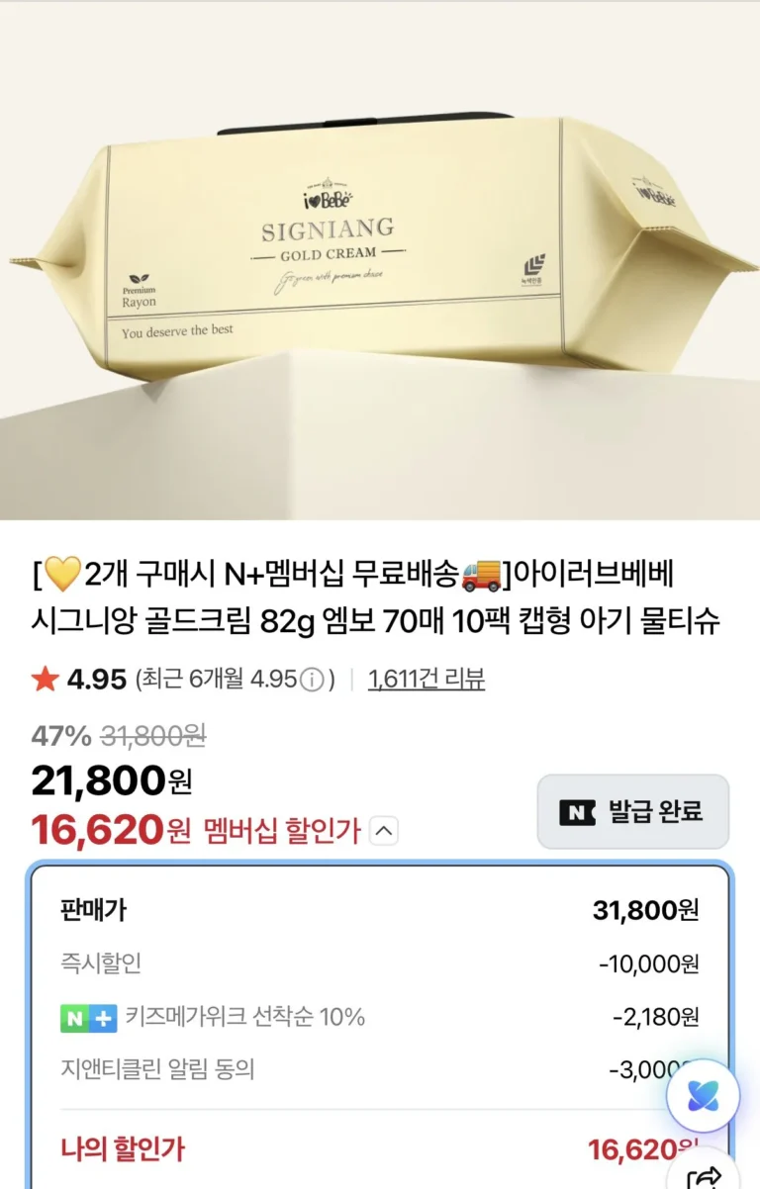Open the 1,611건 리뷰 reviews link
The width and height of the screenshot is (760, 1189).
coord(427,680)
